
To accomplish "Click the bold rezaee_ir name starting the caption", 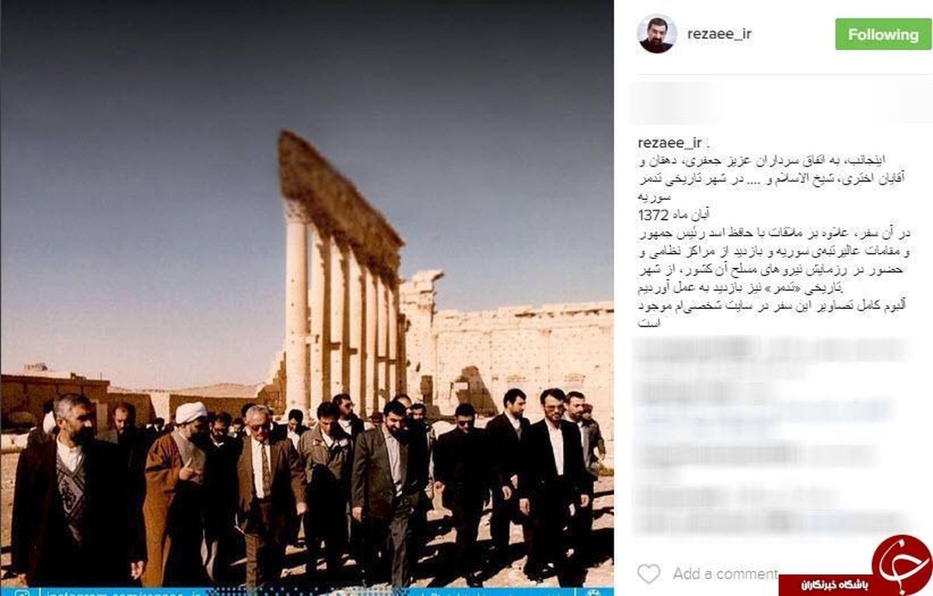I will click(669, 142).
